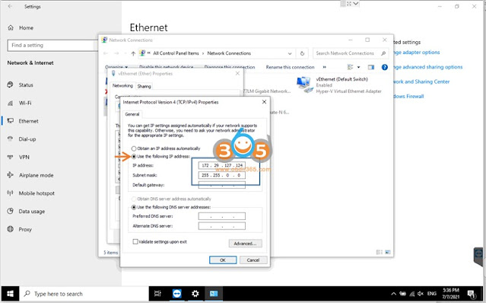Click Rename this connection

290,67
